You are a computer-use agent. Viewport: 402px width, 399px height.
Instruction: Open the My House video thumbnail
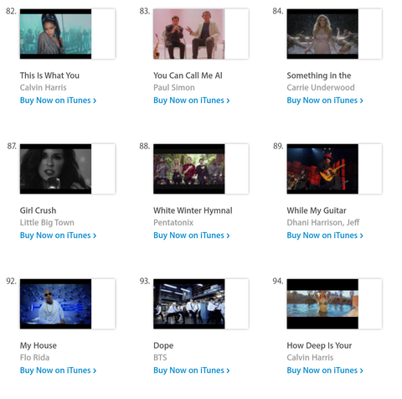[55, 303]
